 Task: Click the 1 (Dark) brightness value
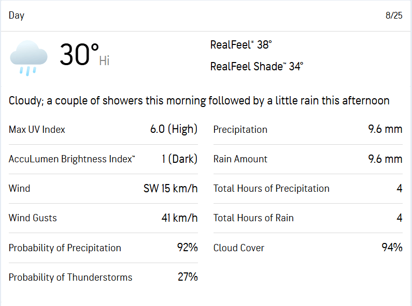click(x=179, y=159)
